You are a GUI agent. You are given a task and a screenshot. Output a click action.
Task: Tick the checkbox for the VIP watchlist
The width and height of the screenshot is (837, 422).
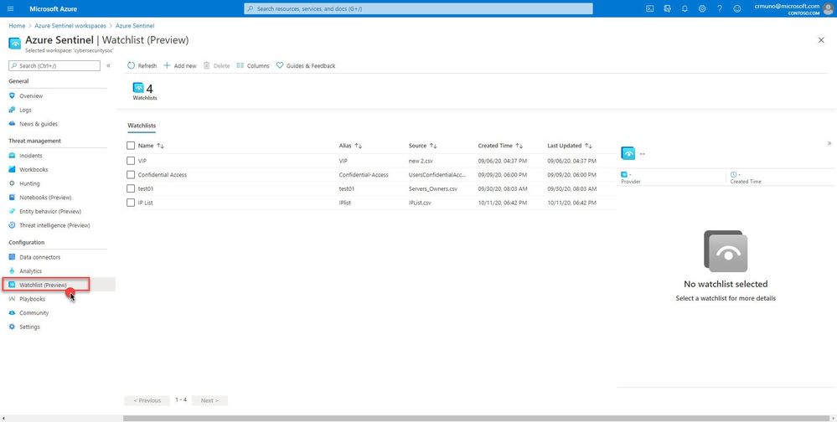tap(131, 161)
